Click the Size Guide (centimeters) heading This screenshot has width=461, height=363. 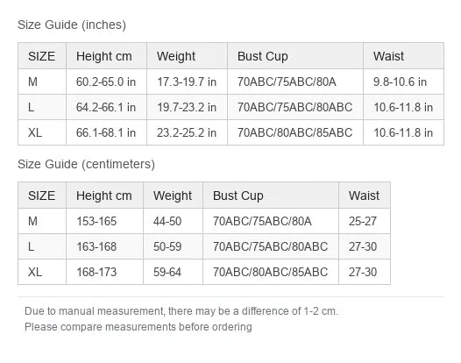(x=86, y=164)
